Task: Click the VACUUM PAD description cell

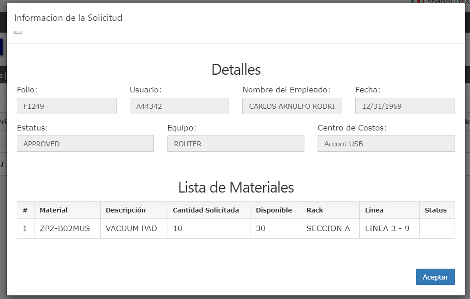Action: point(131,229)
